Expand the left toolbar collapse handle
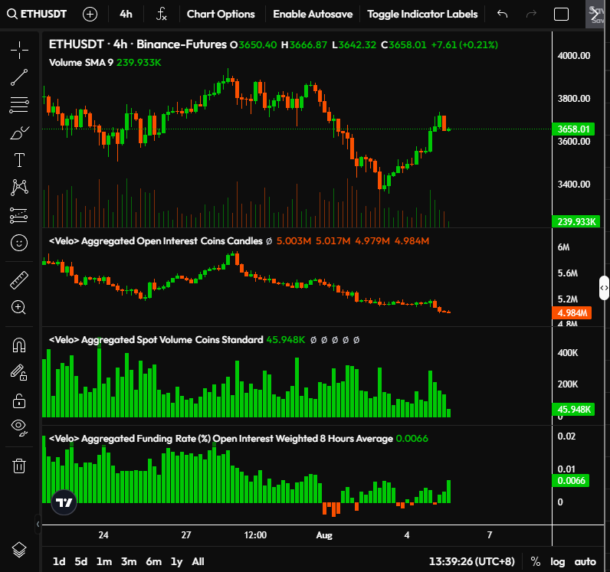Viewport: 610px width, 572px height. click(38, 524)
